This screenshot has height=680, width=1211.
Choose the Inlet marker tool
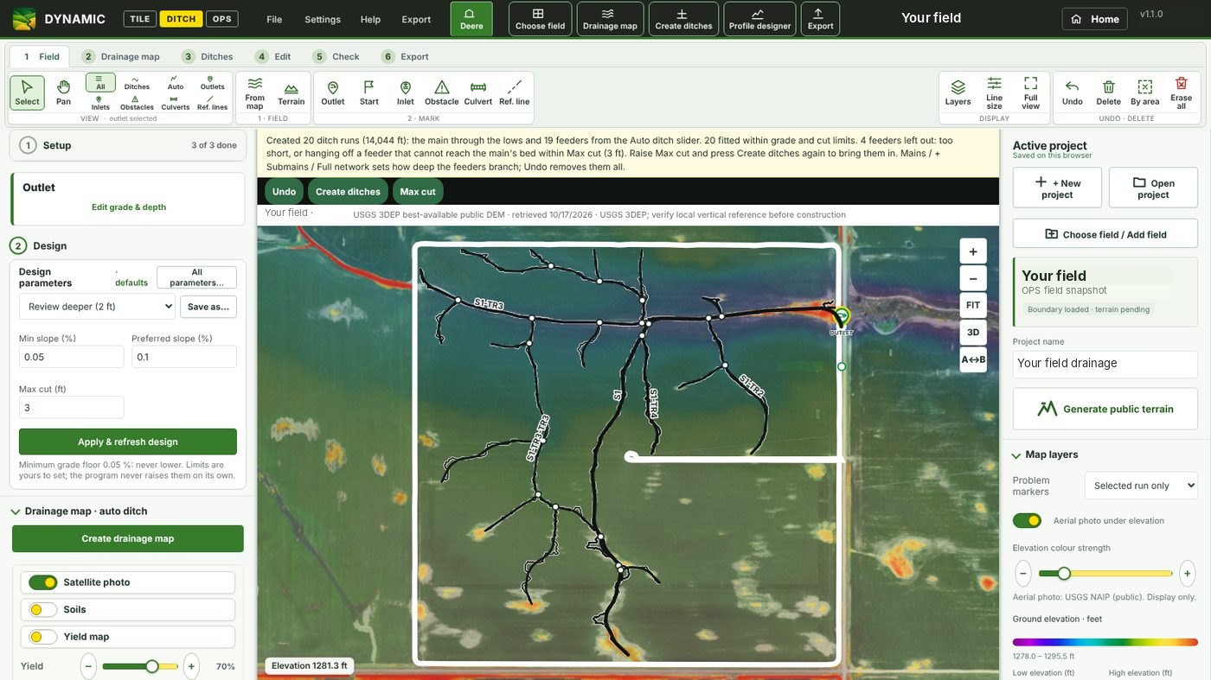coord(406,92)
